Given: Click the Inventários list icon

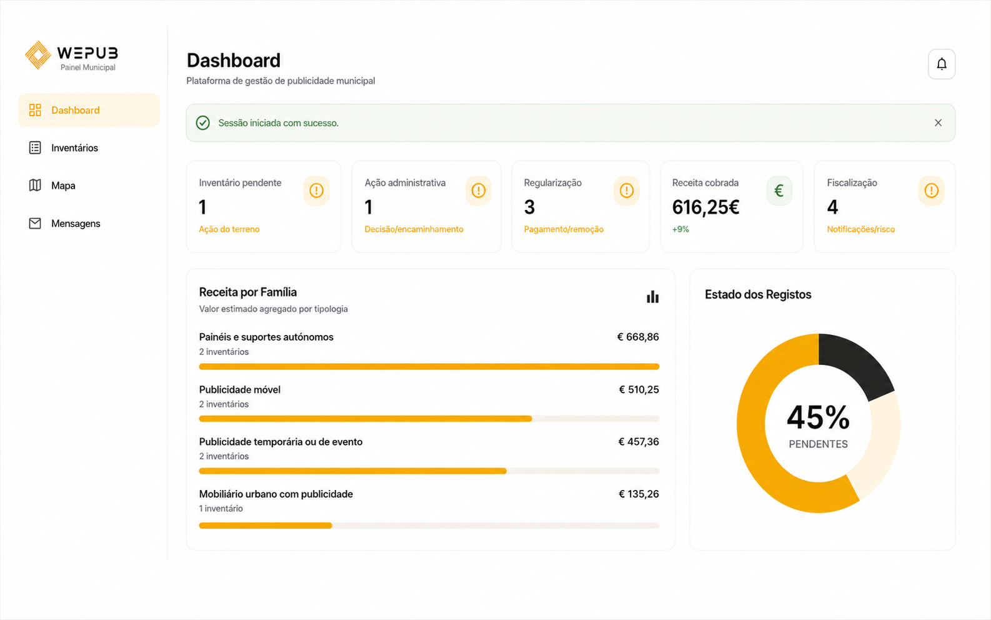Looking at the screenshot, I should coord(35,147).
